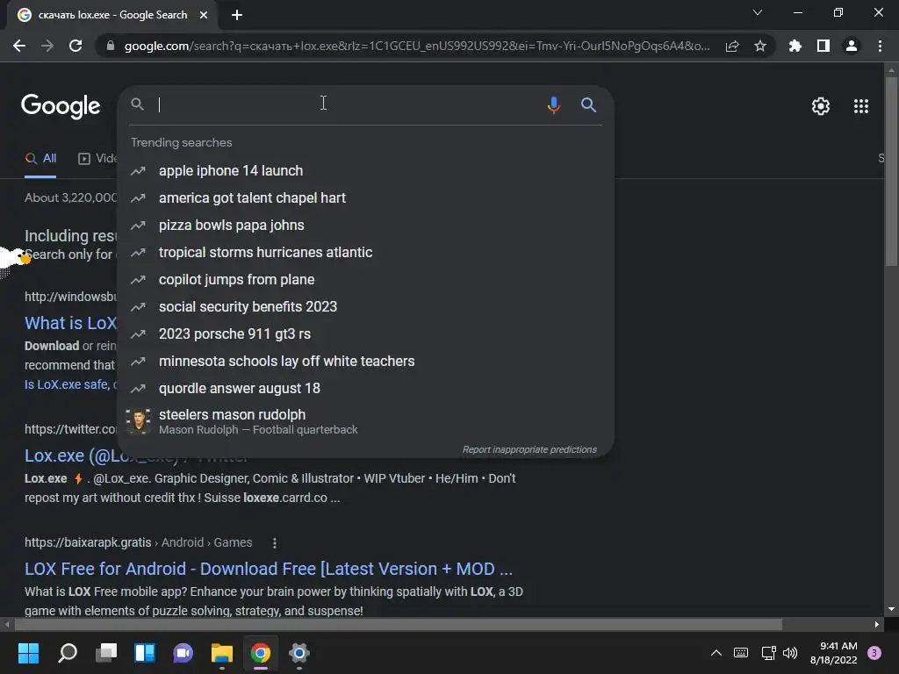This screenshot has width=899, height=674.
Task: Click the scroll-right arrow of horizontal scrollbar
Action: tap(877, 624)
